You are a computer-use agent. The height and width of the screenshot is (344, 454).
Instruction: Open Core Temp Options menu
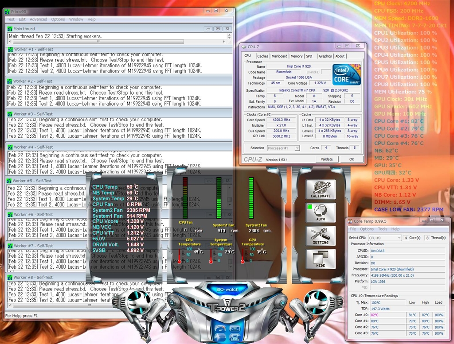(x=367, y=229)
